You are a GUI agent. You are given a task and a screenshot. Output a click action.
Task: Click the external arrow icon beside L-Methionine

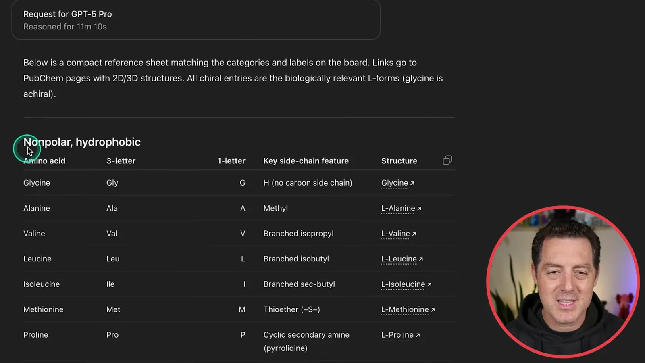pos(433,310)
